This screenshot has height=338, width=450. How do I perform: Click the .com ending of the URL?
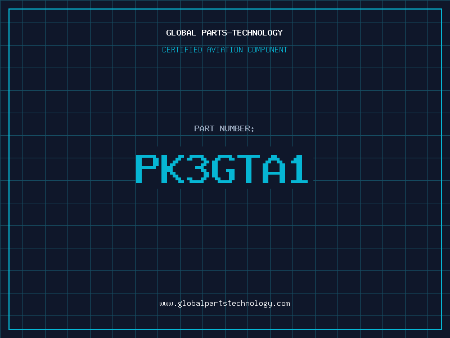[x=281, y=304]
